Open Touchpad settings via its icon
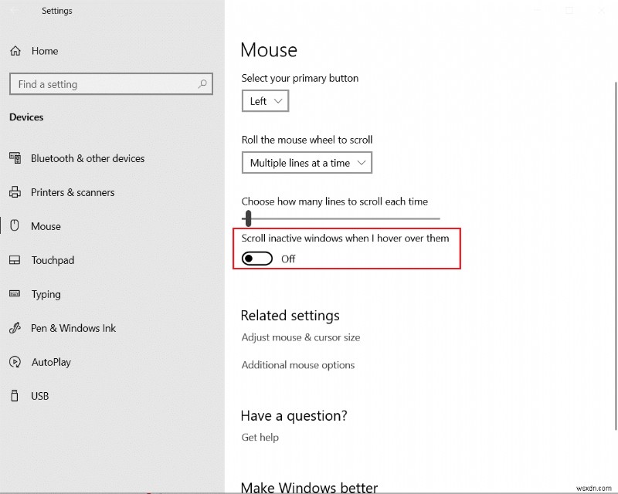Viewport: 618px width, 494px height. [15, 260]
